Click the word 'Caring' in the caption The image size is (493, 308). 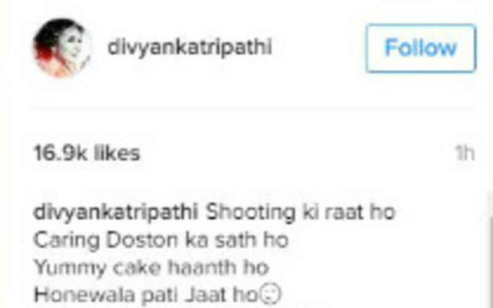[x=67, y=241]
